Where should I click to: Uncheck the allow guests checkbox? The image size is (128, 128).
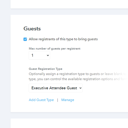click(25, 39)
